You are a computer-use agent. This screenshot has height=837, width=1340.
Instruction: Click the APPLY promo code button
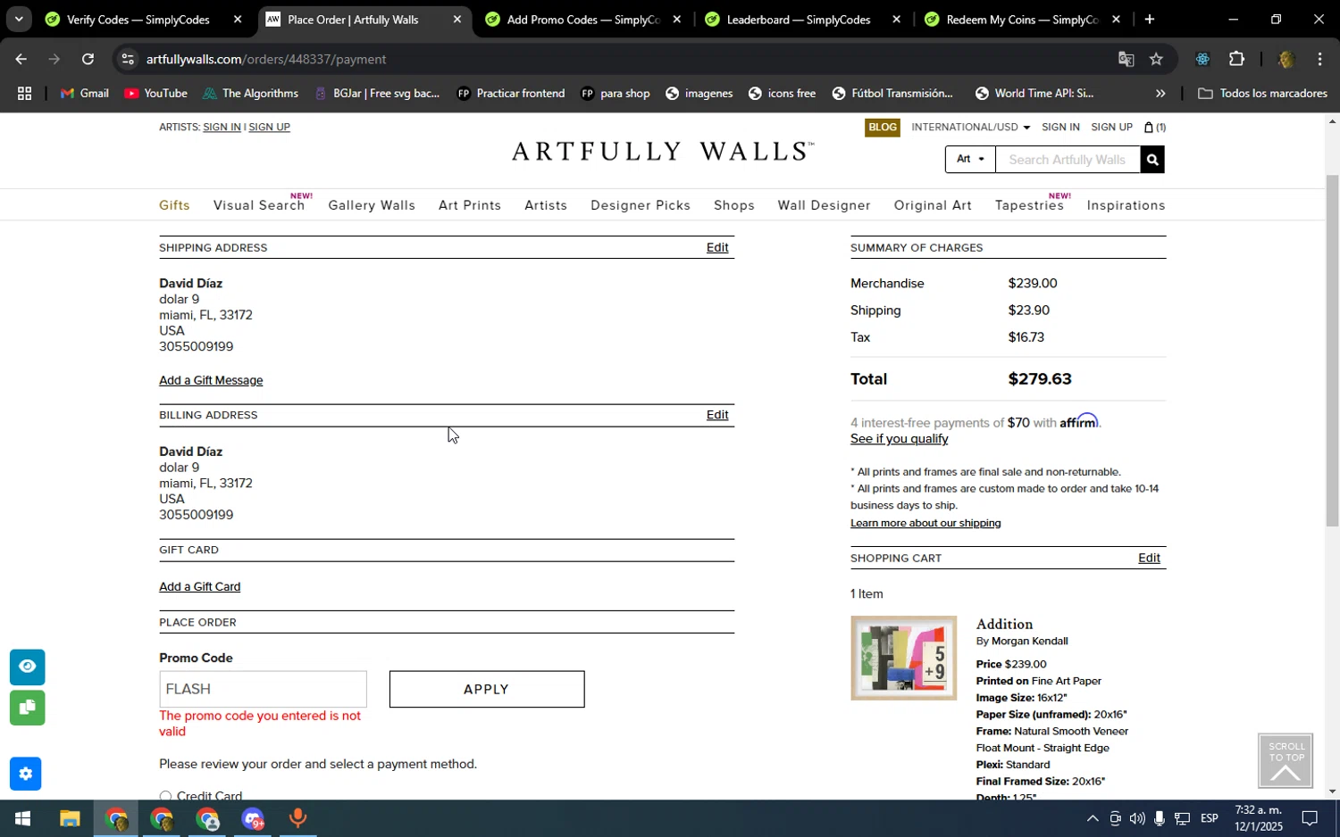pos(487,690)
